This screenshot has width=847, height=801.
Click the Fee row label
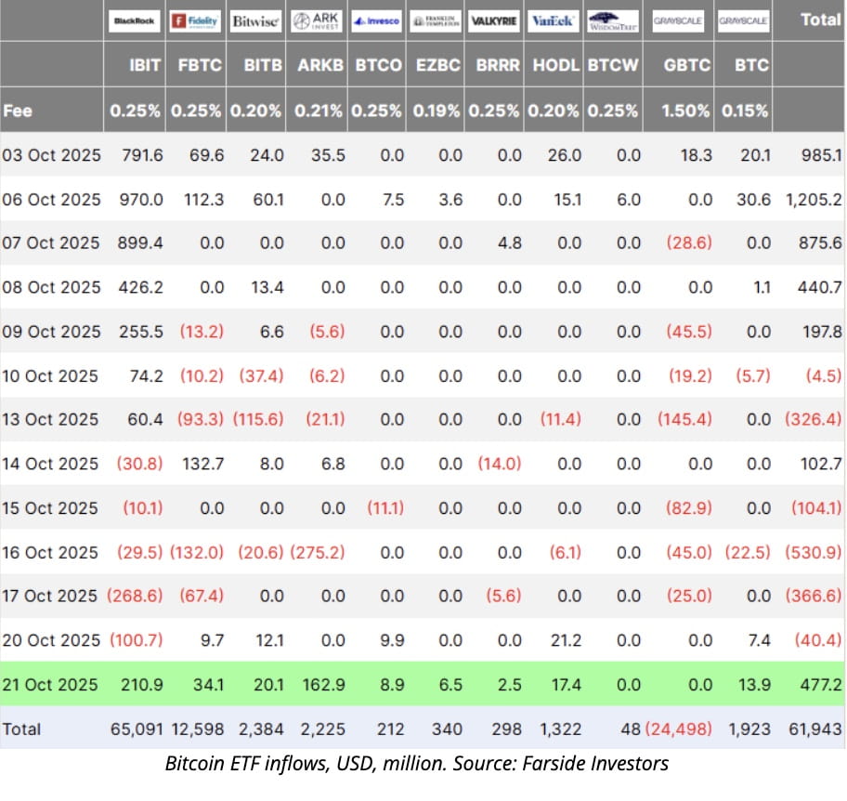tap(18, 111)
